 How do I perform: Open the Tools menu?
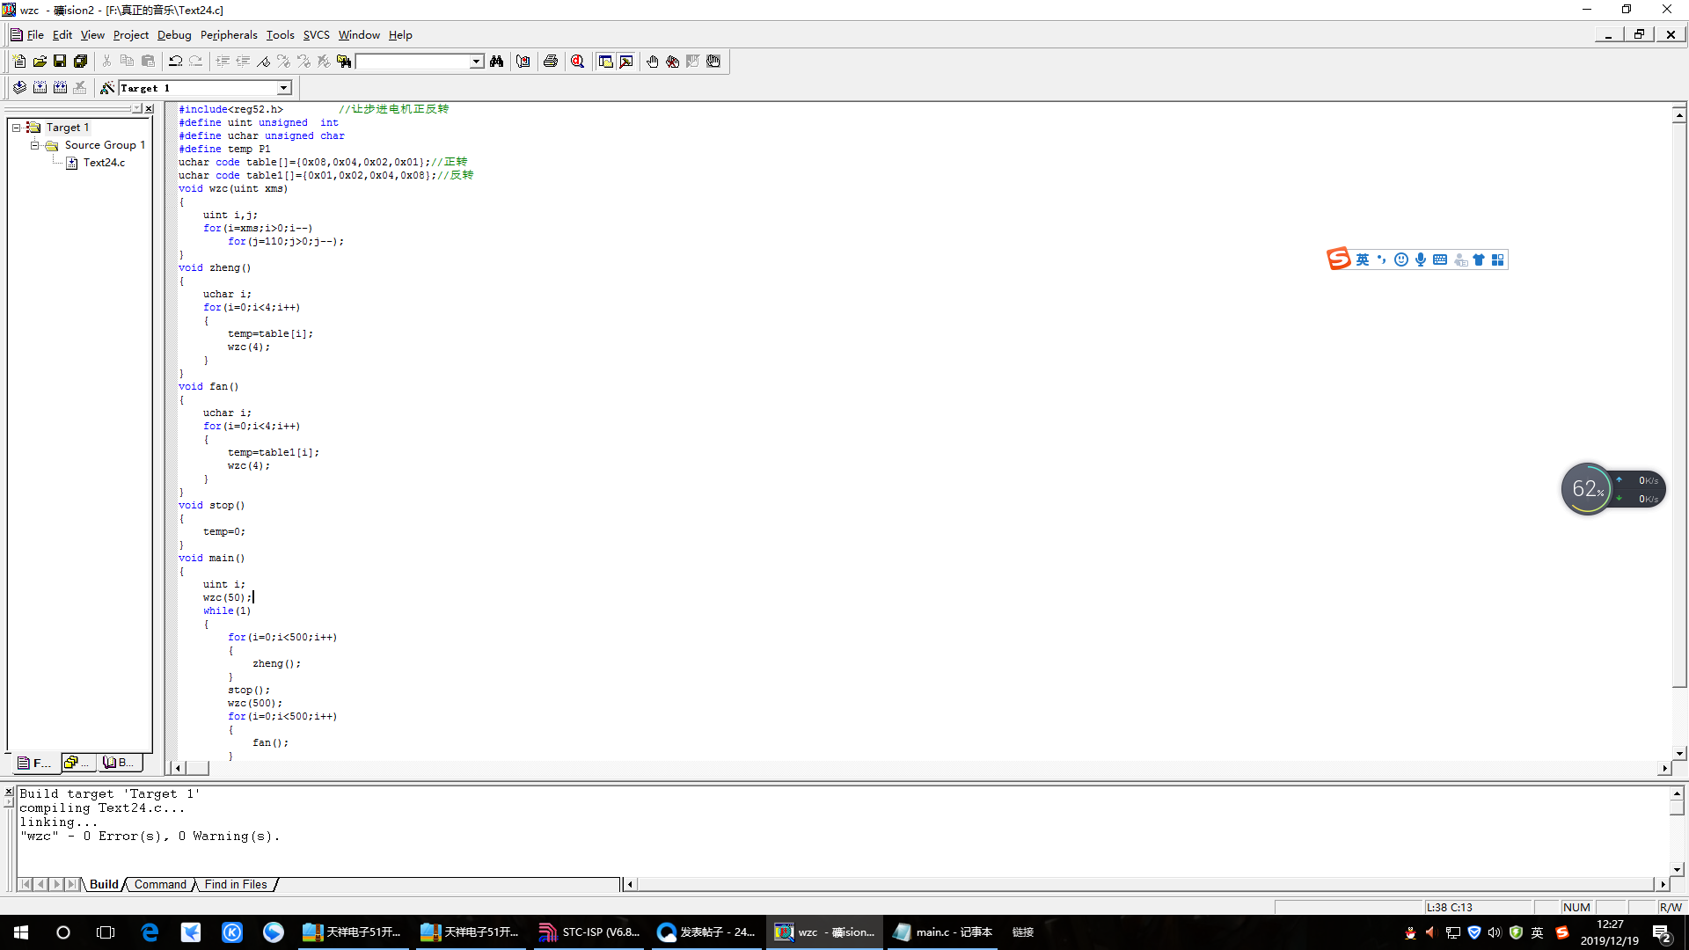(280, 35)
